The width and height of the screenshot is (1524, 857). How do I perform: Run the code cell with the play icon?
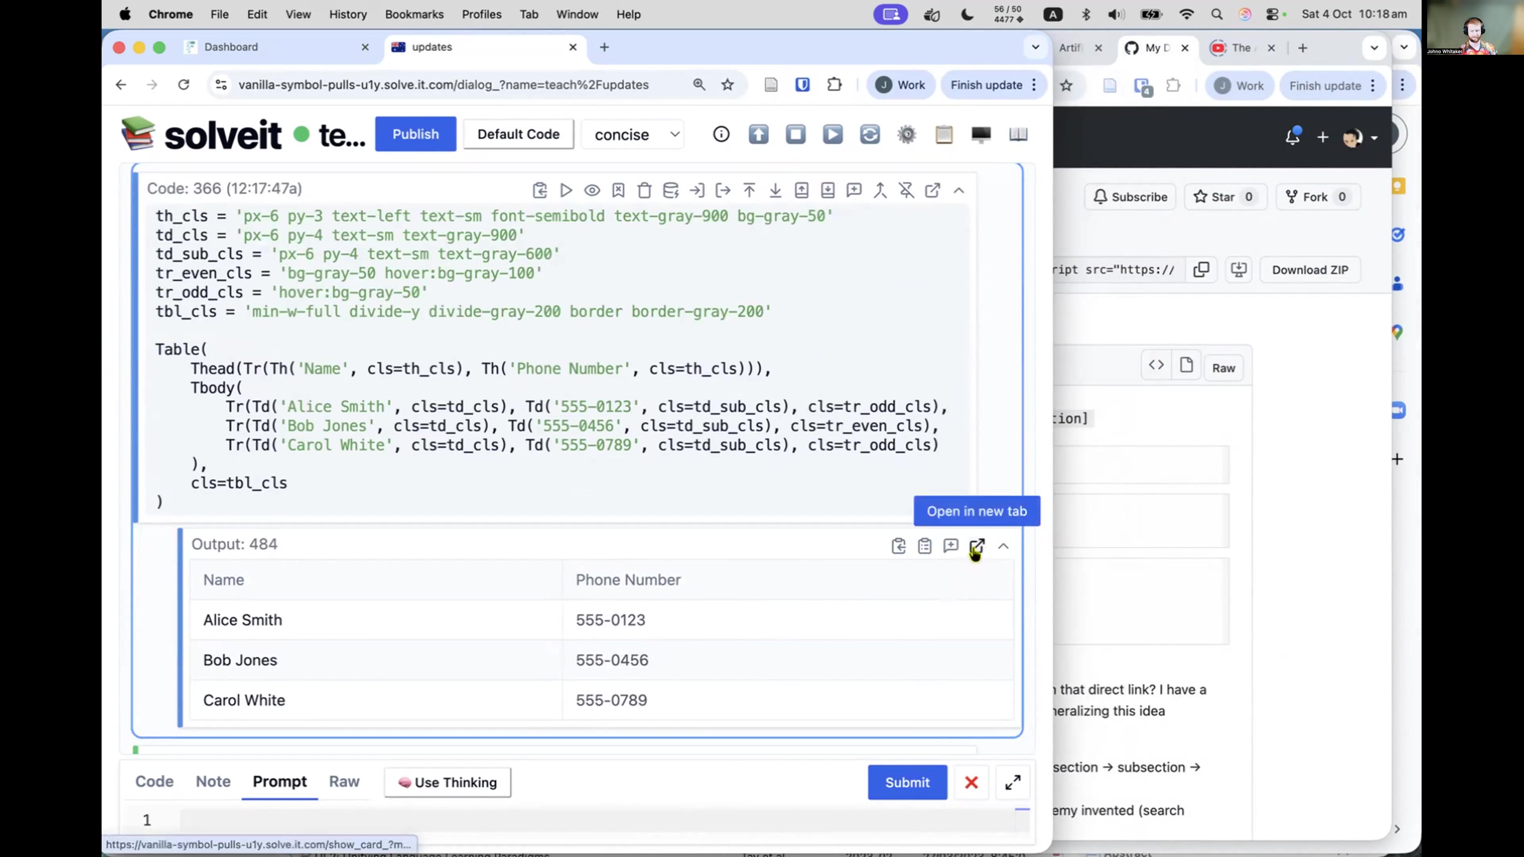566,190
